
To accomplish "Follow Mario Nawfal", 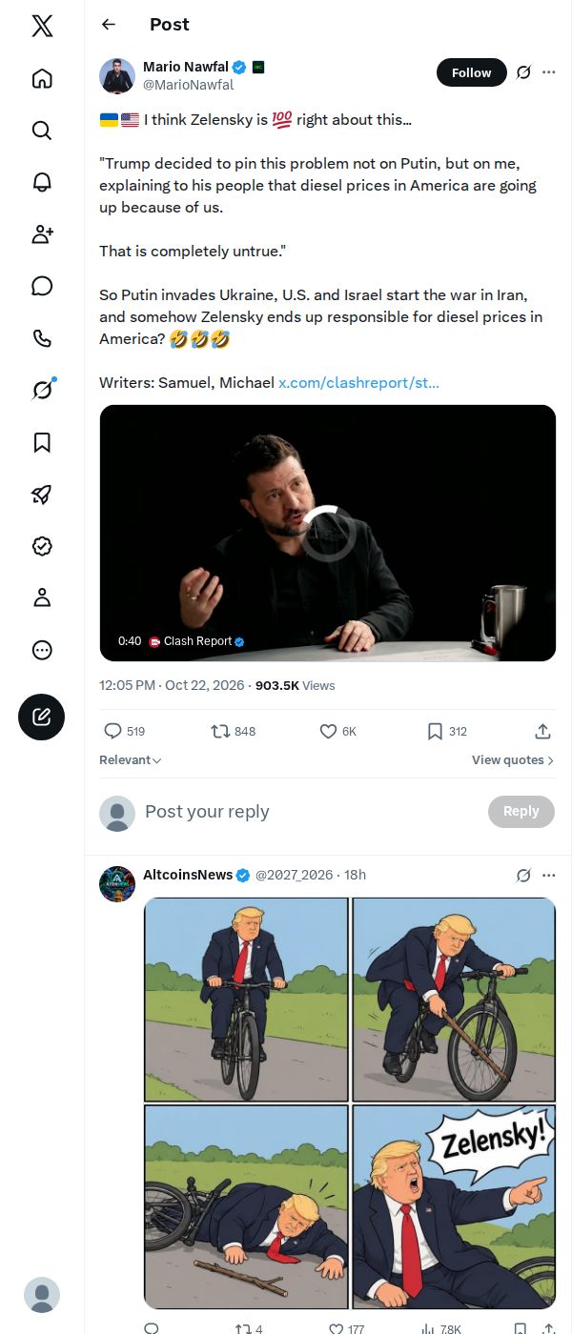I will [x=472, y=72].
